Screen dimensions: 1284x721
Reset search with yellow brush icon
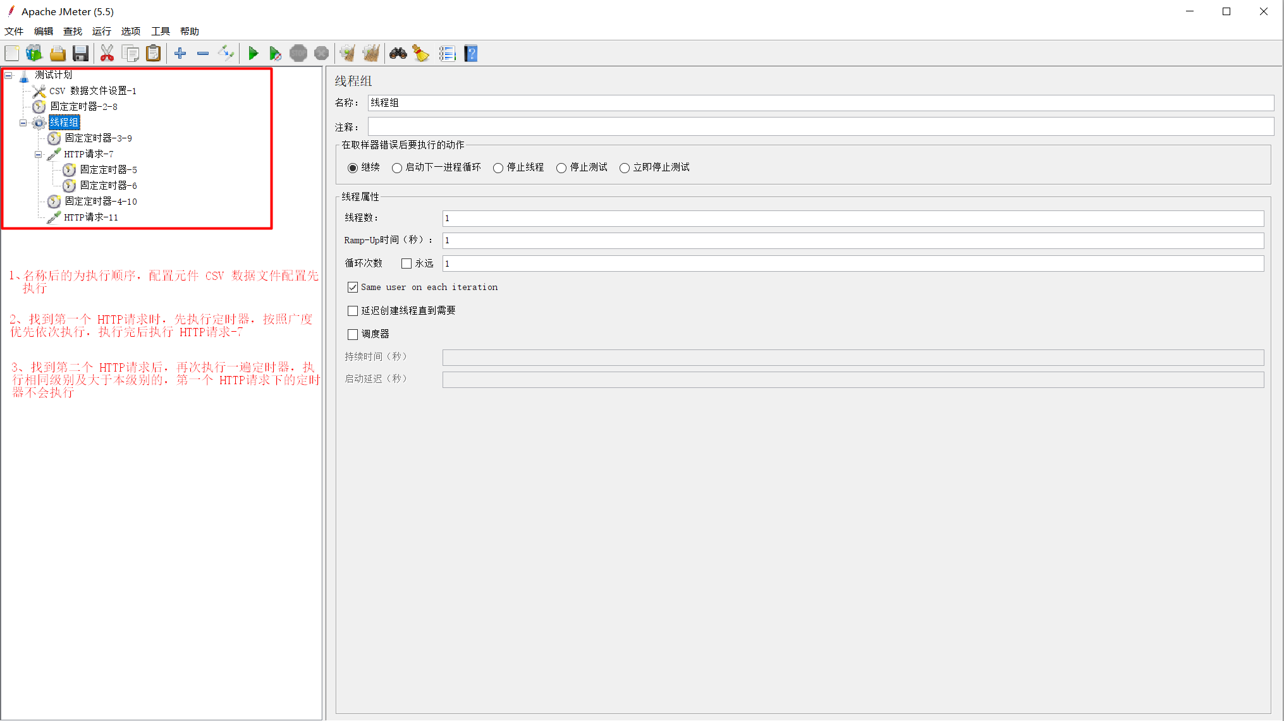[x=421, y=54]
